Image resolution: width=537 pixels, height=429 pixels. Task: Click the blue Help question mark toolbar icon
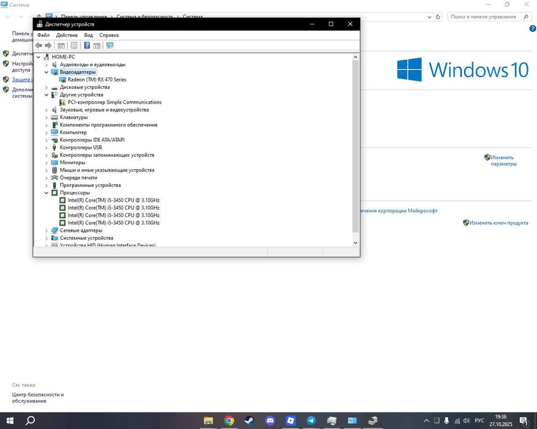click(x=87, y=45)
